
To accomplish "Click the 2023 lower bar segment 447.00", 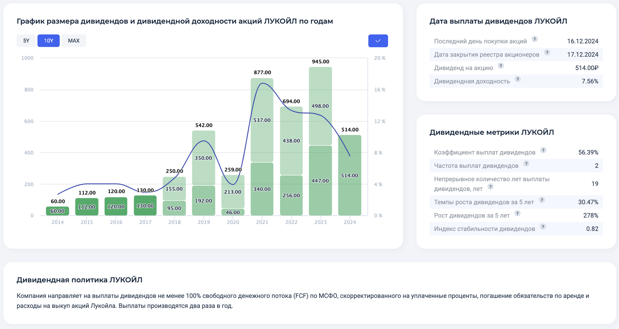I will click(320, 181).
